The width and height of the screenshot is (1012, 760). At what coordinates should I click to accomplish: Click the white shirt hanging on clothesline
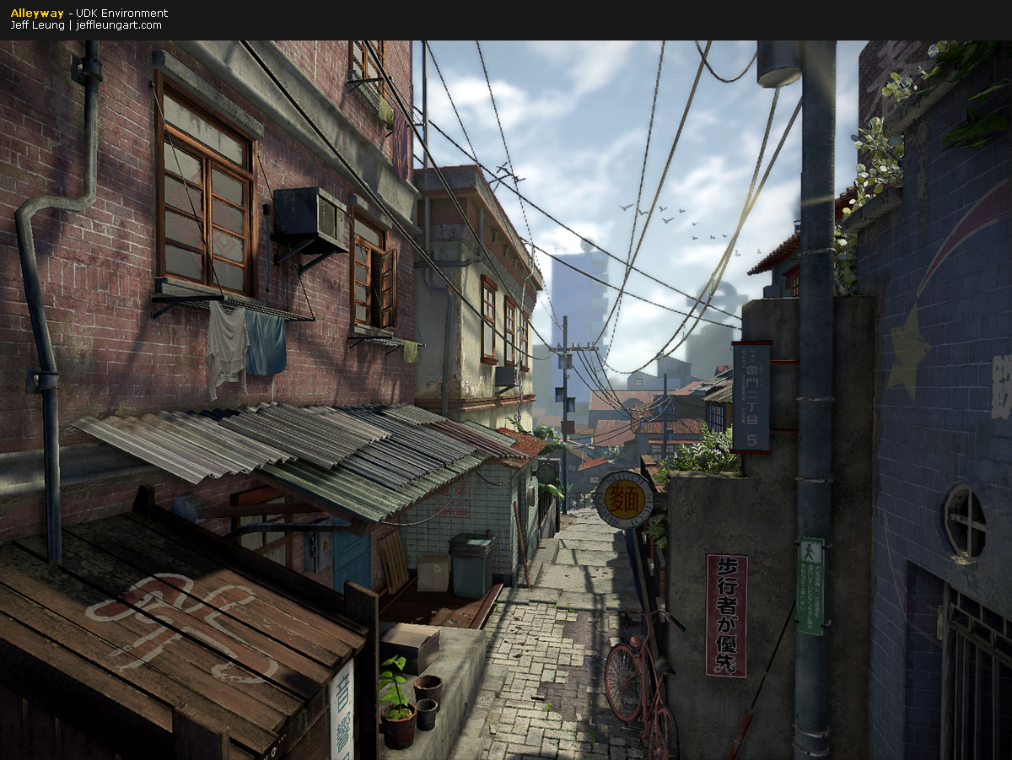(x=227, y=346)
